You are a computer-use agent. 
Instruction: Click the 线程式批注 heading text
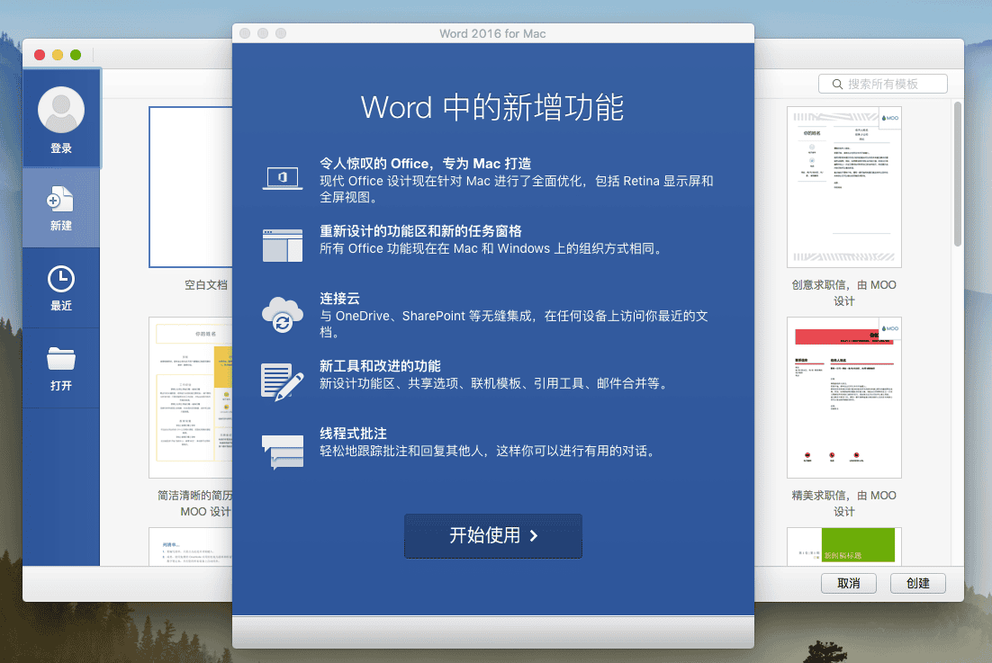353,434
